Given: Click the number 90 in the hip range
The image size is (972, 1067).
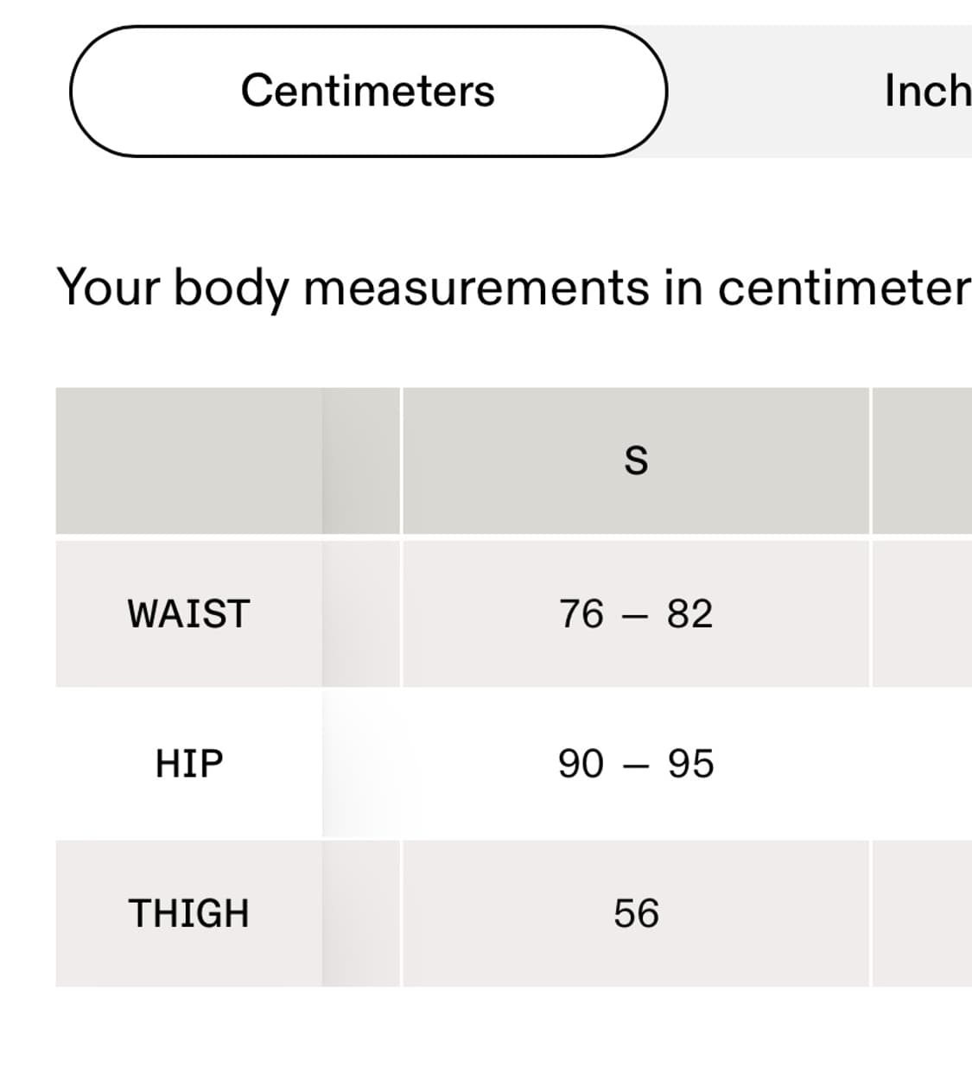Looking at the screenshot, I should [x=581, y=764].
